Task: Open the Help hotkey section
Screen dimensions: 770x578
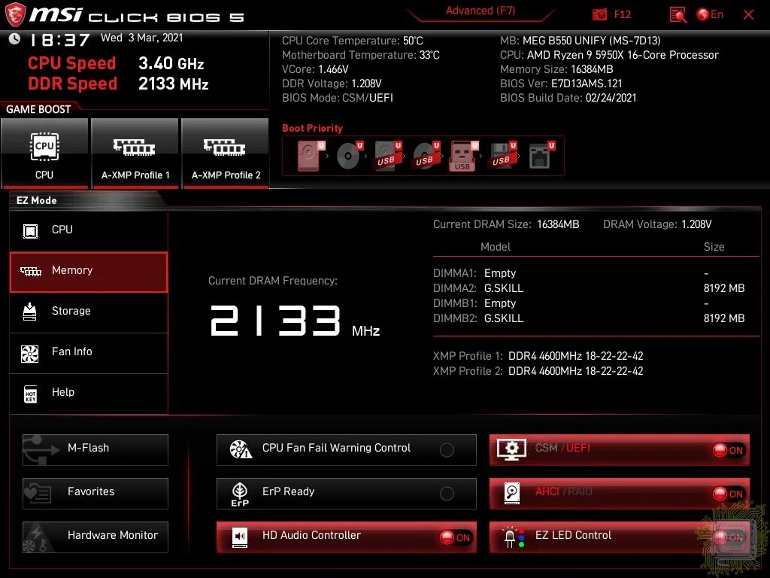Action: pos(89,393)
